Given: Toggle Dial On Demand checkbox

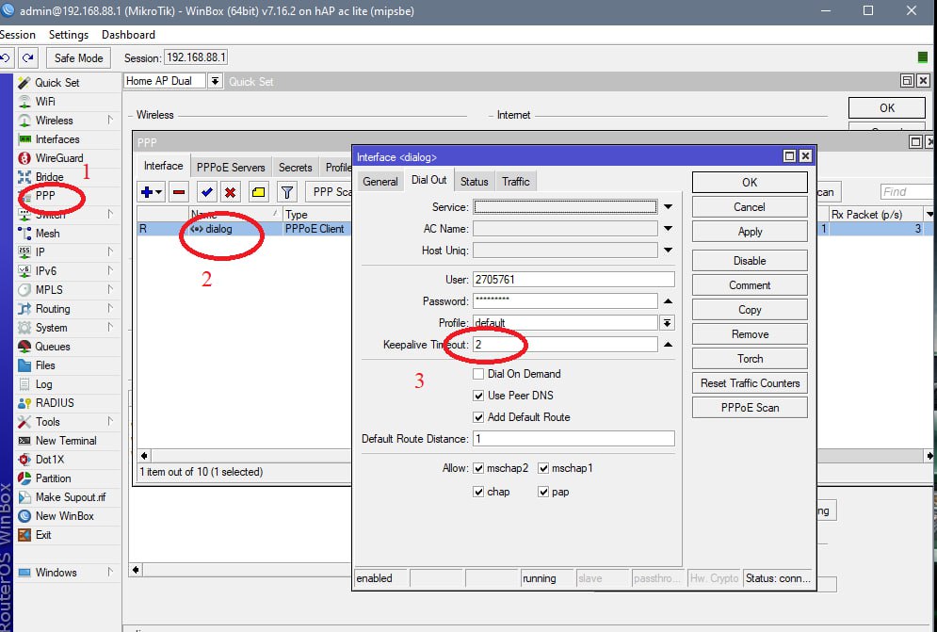Looking at the screenshot, I should click(478, 374).
